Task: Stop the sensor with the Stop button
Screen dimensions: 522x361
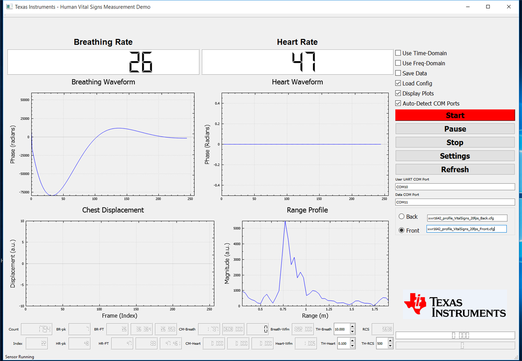Action: click(x=455, y=143)
